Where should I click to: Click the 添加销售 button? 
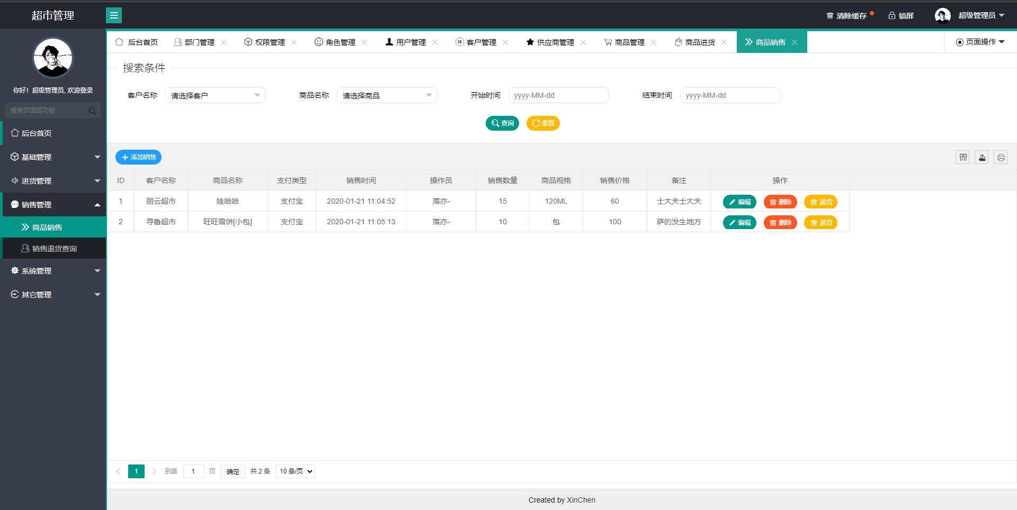point(138,157)
